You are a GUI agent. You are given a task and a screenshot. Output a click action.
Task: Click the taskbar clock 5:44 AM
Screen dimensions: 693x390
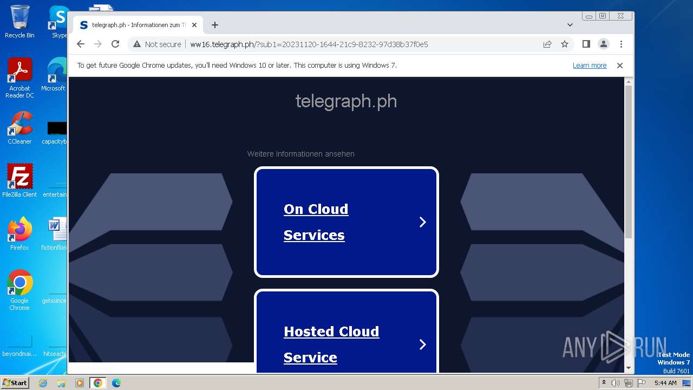click(x=665, y=383)
